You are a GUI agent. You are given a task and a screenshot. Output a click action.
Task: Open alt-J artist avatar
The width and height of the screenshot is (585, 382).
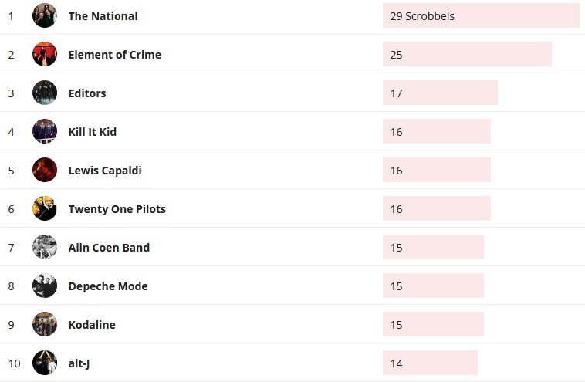pyautogui.click(x=45, y=363)
